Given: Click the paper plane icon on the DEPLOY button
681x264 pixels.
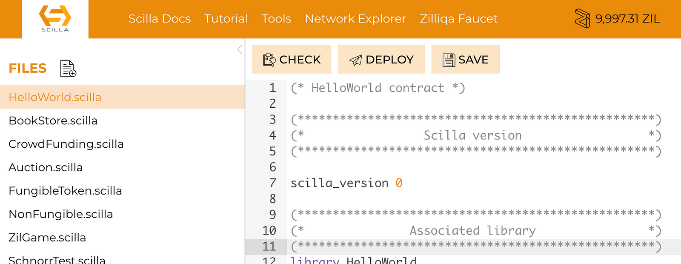Looking at the screenshot, I should 355,60.
